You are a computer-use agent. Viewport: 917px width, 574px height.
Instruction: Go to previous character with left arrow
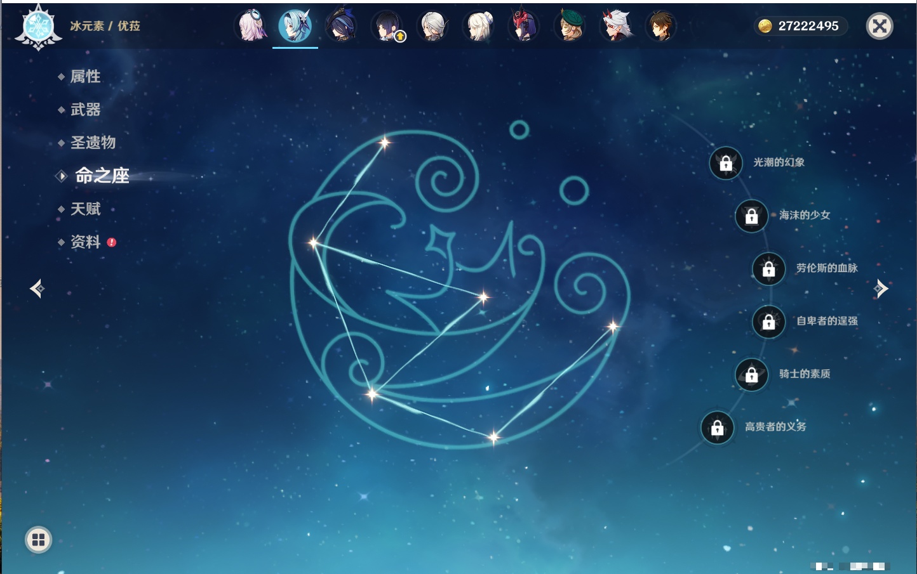pyautogui.click(x=37, y=289)
